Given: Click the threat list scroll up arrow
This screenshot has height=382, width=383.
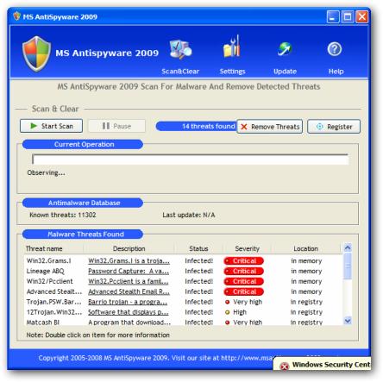Looking at the screenshot, I should click(x=348, y=247).
